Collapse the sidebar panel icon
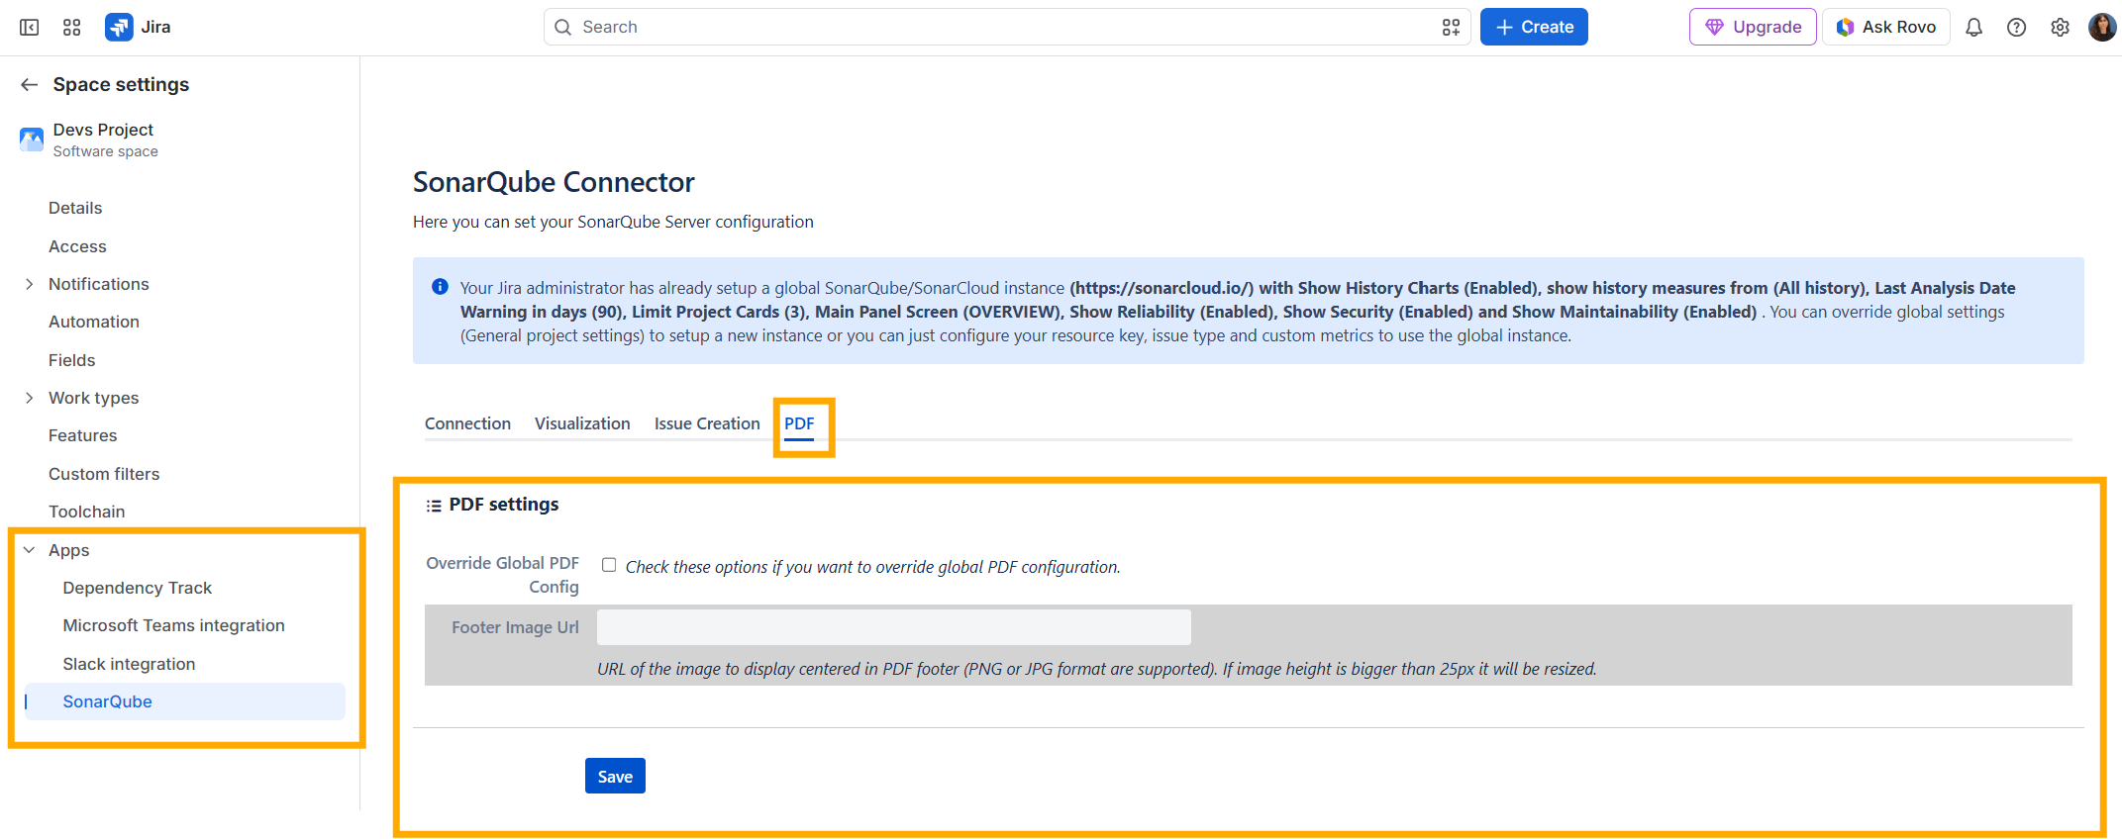2122x839 pixels. tap(30, 28)
